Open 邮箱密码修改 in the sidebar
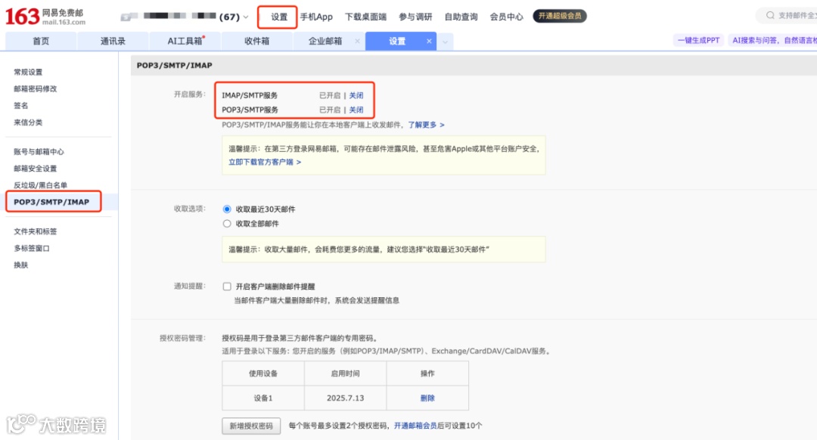 click(x=36, y=88)
